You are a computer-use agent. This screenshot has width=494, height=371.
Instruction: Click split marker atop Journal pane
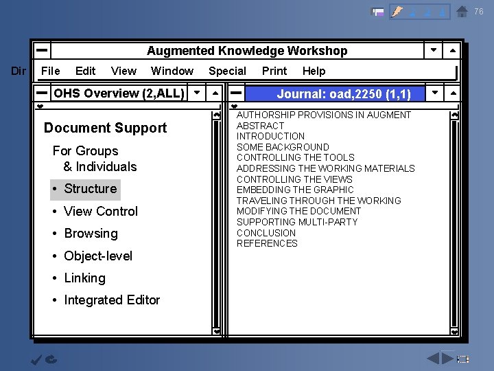click(234, 106)
